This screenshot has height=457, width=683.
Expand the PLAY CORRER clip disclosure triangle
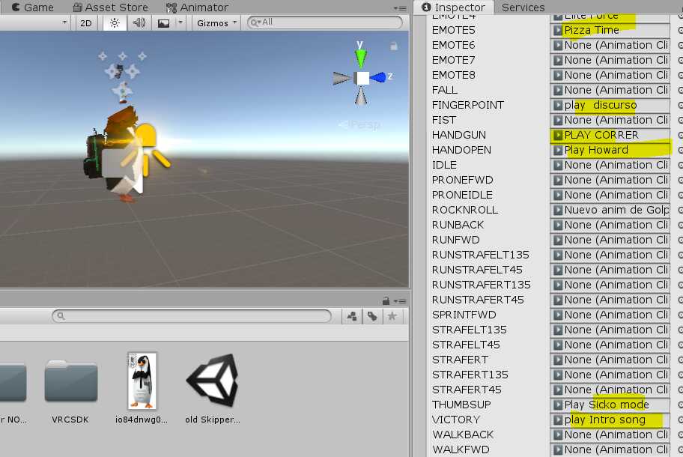(x=560, y=135)
